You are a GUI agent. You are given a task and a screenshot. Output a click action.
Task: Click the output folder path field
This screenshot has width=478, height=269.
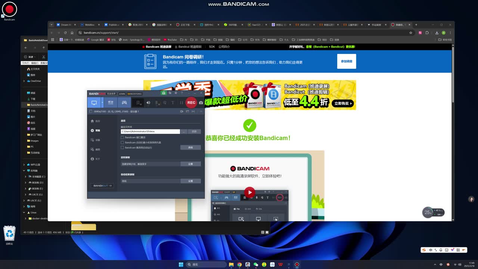(150, 132)
